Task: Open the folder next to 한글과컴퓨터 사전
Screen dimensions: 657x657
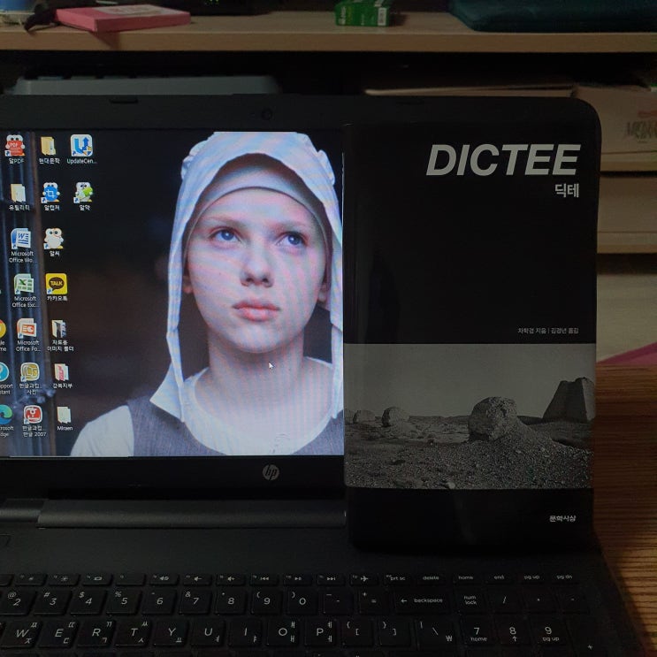Action: [x=62, y=376]
